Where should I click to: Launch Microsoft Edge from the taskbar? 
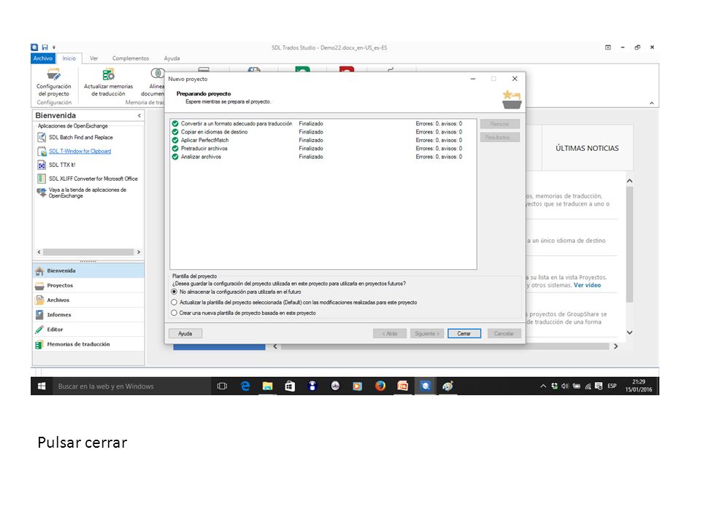coord(245,386)
